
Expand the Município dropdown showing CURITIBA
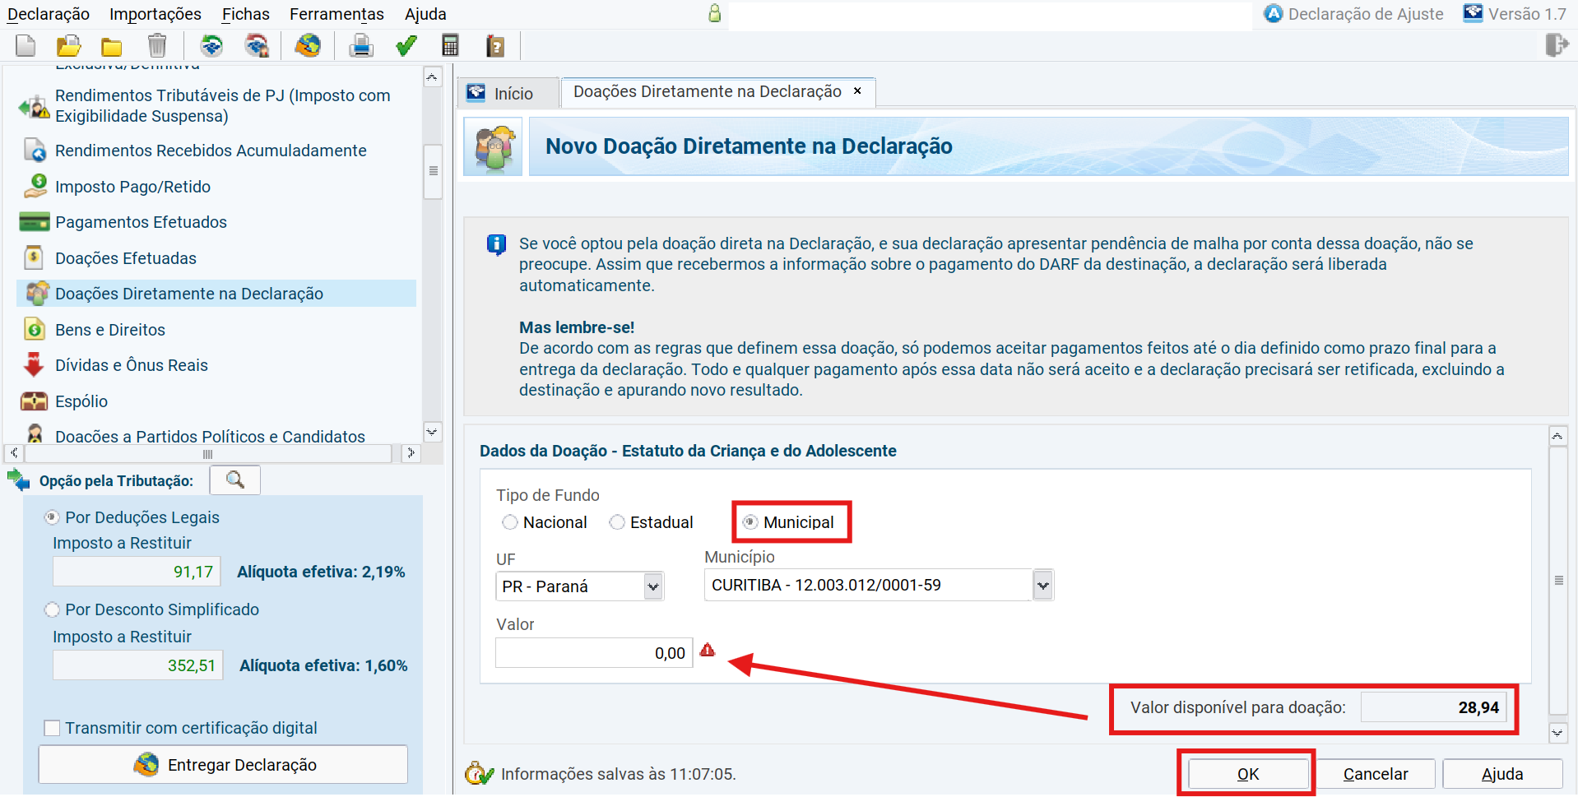[x=1042, y=586]
